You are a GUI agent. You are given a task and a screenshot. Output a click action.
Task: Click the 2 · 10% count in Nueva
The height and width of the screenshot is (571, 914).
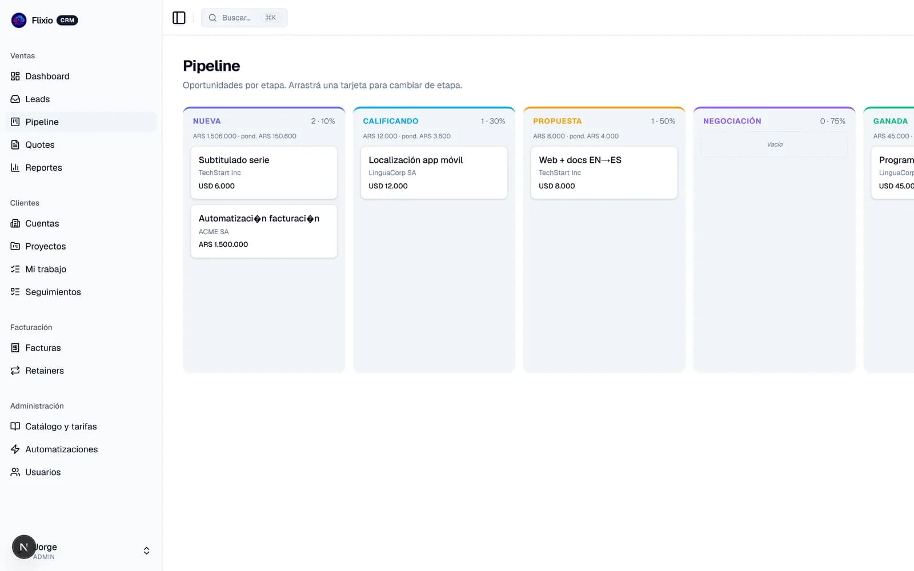323,121
